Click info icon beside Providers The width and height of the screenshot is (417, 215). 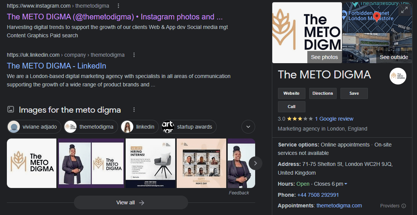(404, 206)
